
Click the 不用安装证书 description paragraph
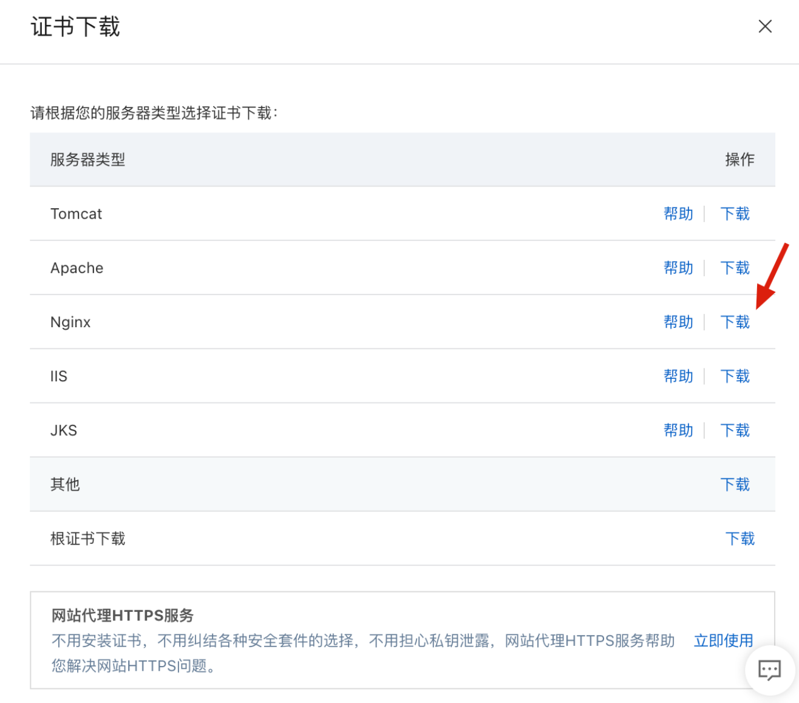363,653
